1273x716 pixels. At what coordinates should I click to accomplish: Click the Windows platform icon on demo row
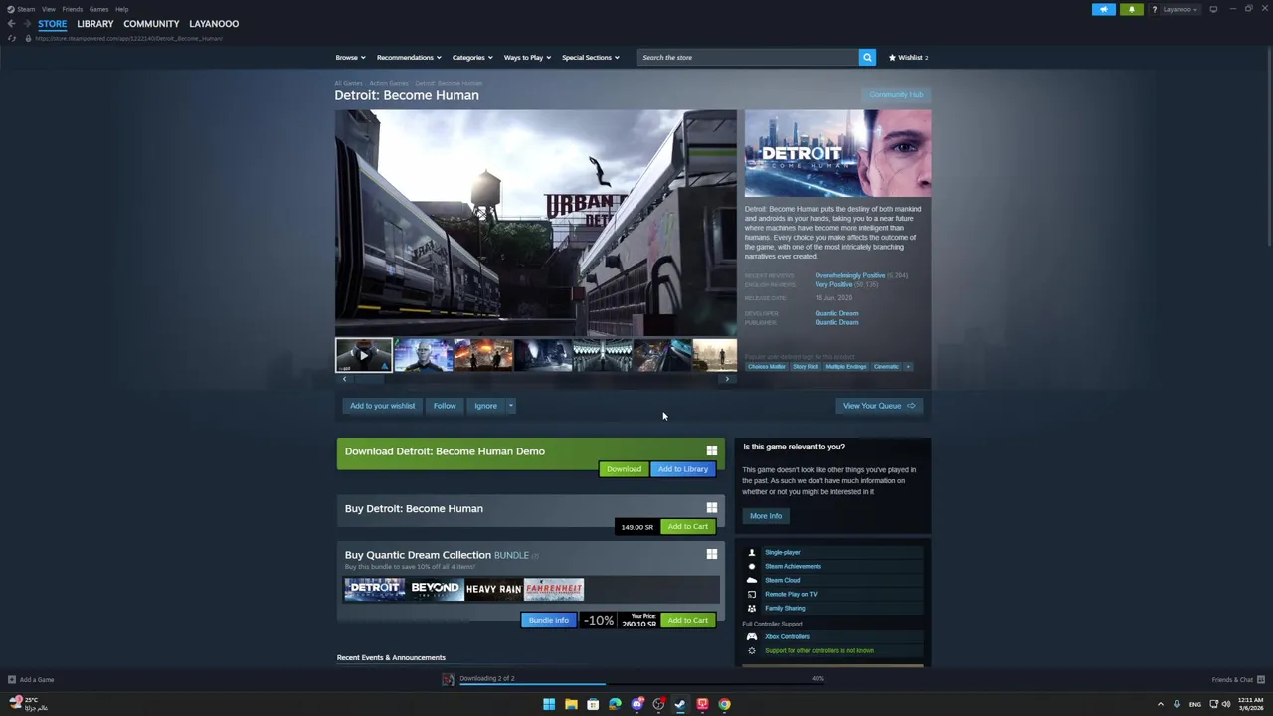(712, 450)
